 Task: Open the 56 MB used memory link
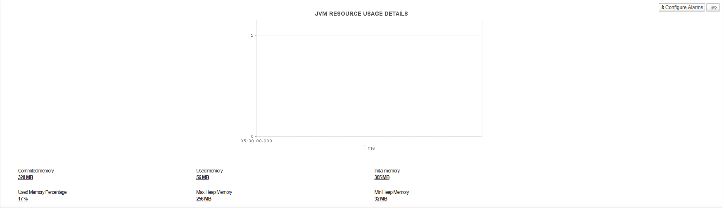203,177
